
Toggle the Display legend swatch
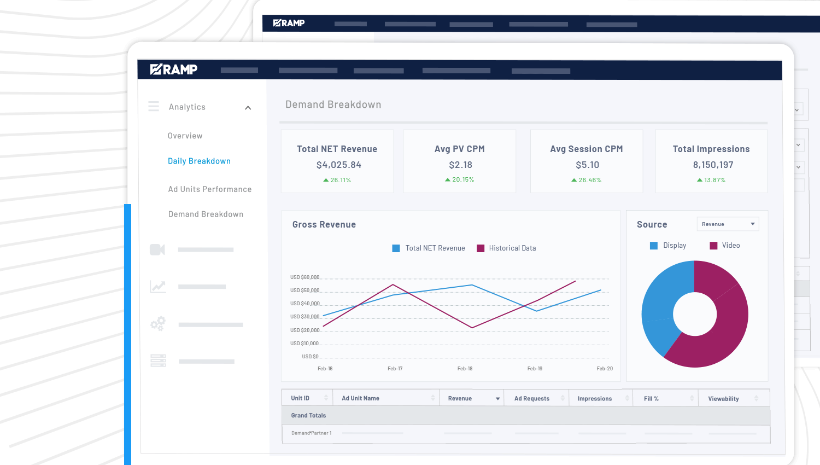pyautogui.click(x=654, y=246)
